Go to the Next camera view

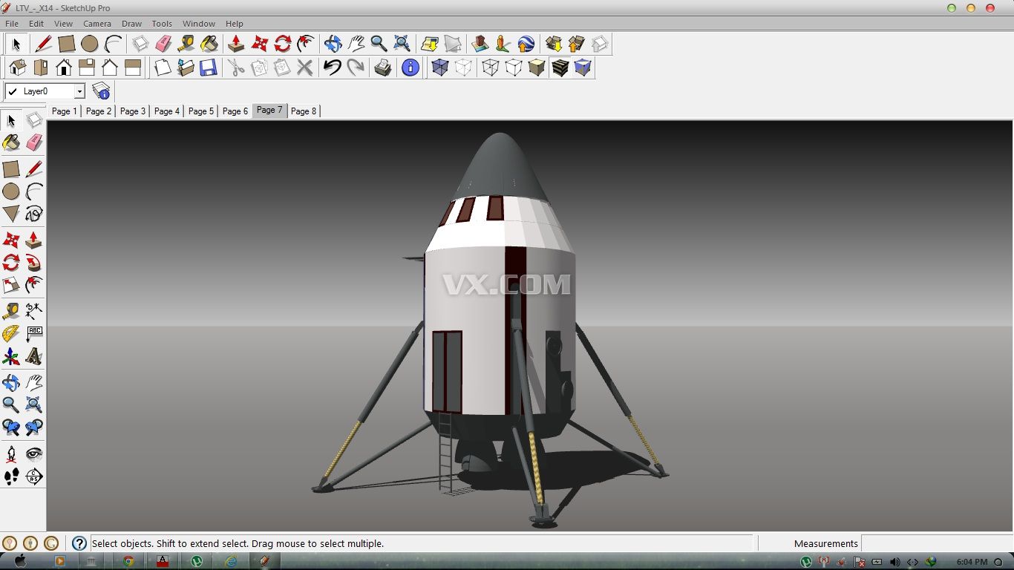[34, 427]
